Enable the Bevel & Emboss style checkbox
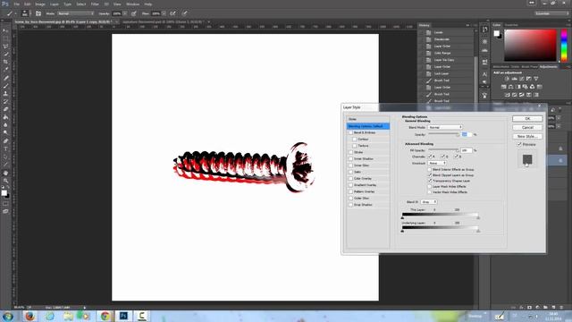This screenshot has height=322, width=572. pyautogui.click(x=351, y=132)
